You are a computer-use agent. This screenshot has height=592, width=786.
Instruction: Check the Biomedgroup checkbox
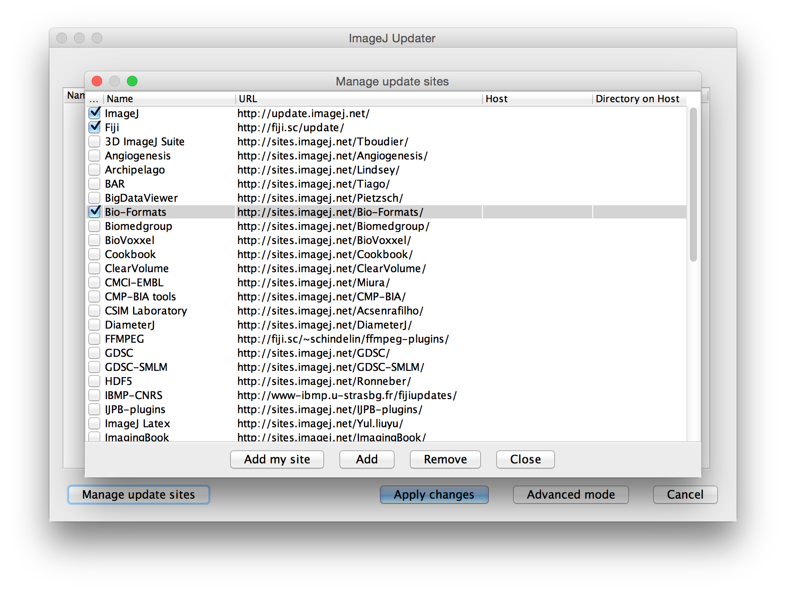[x=94, y=226]
